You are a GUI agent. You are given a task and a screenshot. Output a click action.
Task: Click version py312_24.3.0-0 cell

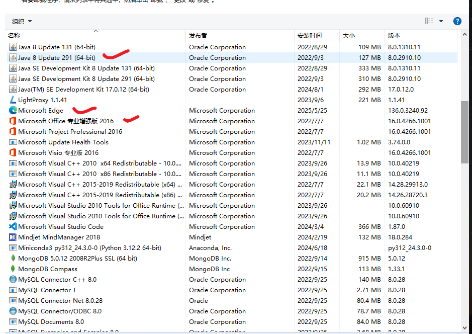pyautogui.click(x=409, y=247)
